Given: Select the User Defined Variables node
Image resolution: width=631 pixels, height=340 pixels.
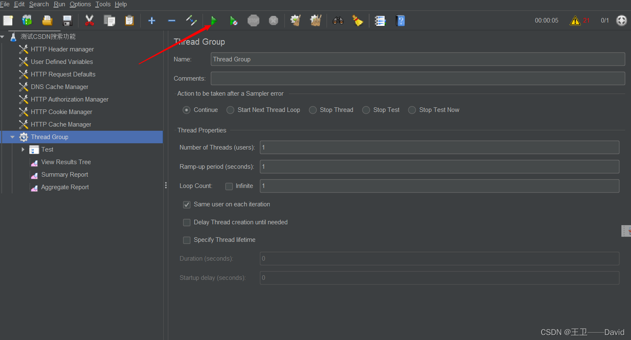Looking at the screenshot, I should (x=62, y=62).
